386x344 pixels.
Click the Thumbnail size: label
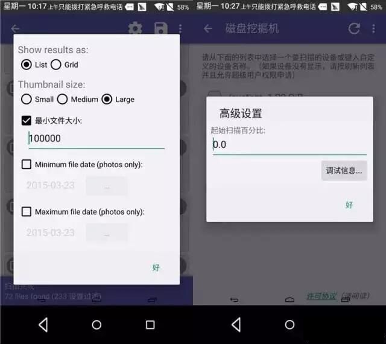click(52, 84)
